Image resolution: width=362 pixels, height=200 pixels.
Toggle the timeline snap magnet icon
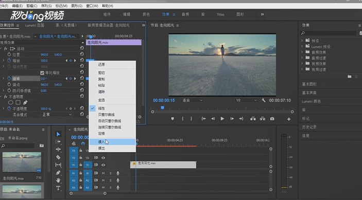coord(83,143)
